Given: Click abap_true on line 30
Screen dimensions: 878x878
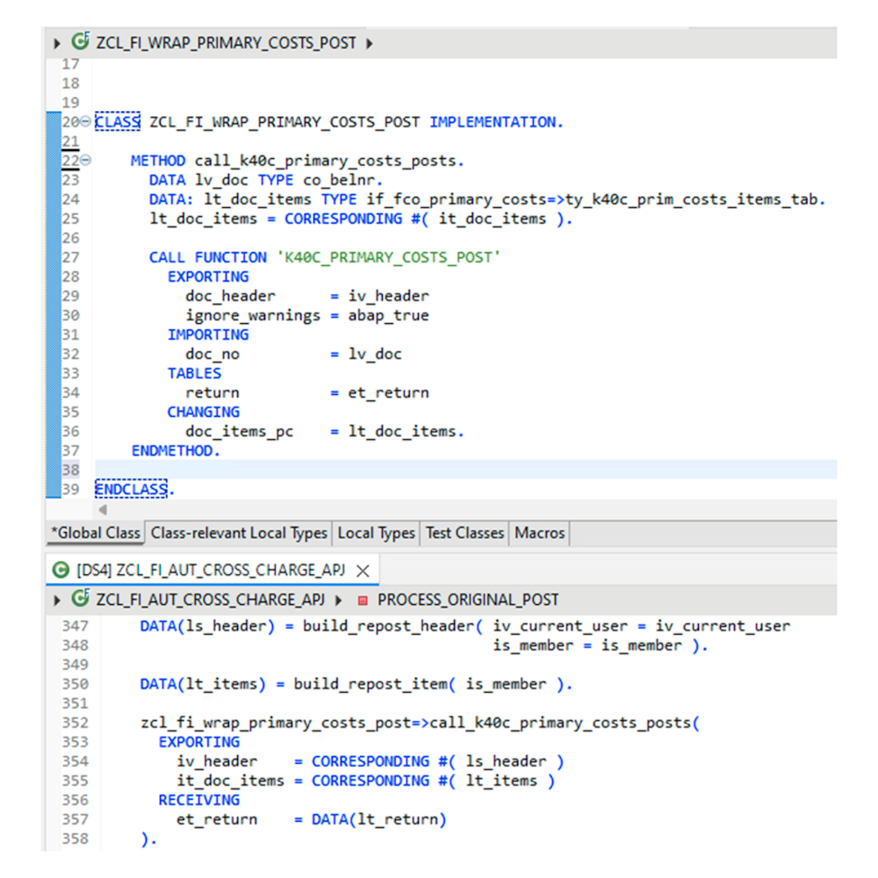Looking at the screenshot, I should tap(389, 315).
